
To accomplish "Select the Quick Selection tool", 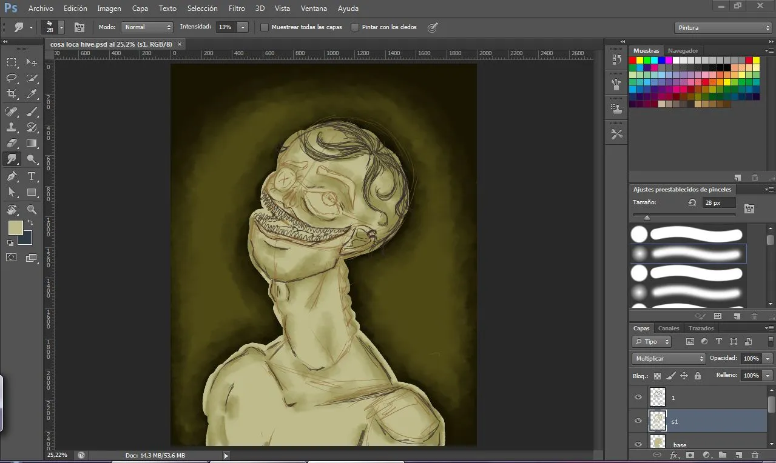I will point(32,78).
